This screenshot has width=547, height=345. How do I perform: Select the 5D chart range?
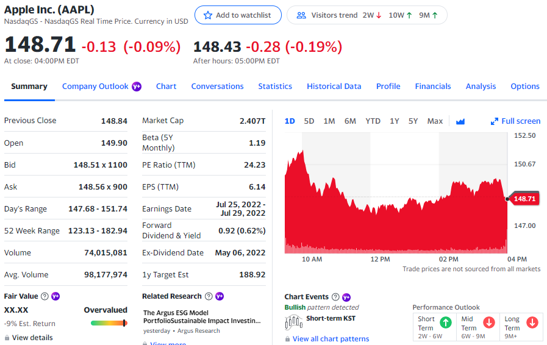[309, 121]
